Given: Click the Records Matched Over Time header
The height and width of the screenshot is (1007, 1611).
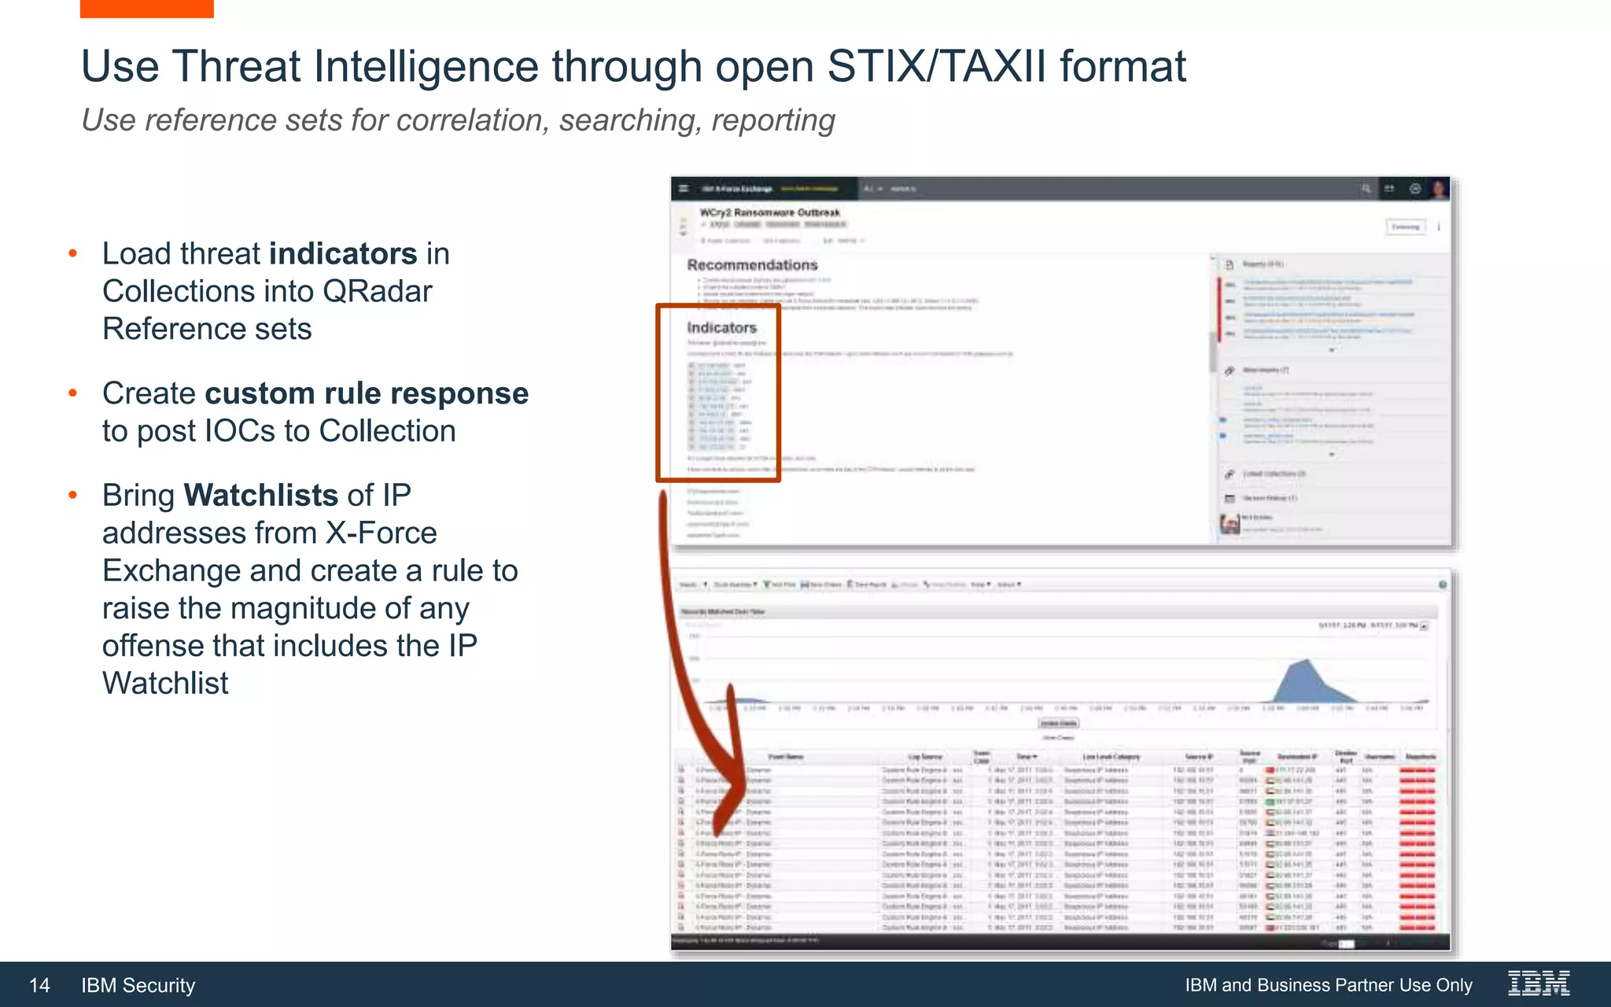Looking at the screenshot, I should pyautogui.click(x=723, y=611).
